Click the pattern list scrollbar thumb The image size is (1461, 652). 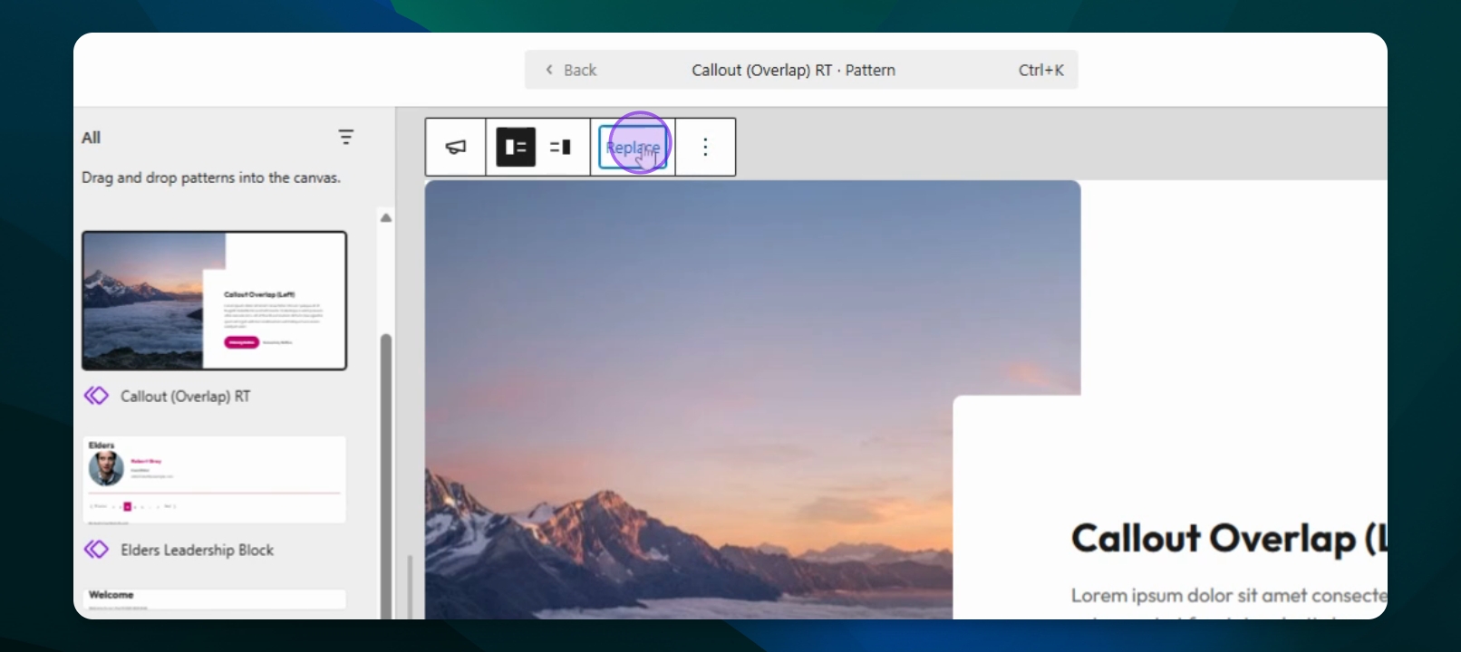[386, 475]
